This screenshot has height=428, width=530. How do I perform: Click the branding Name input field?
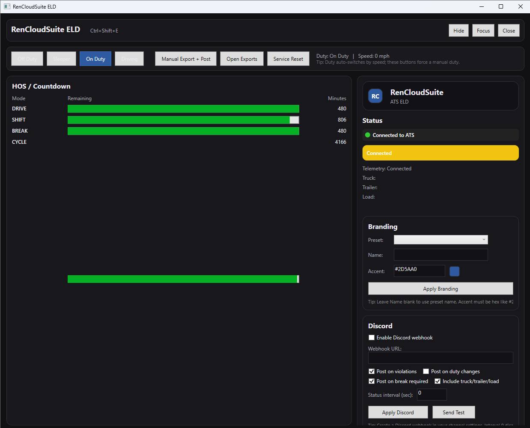click(x=441, y=255)
